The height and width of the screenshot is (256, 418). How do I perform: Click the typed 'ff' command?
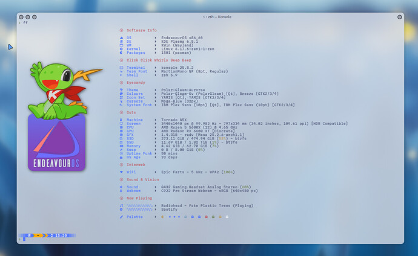[25, 23]
